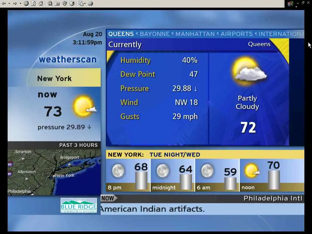Screen dimensions: 312x234
Task: Click the 64 degree temperature bar
Action: tap(186, 182)
